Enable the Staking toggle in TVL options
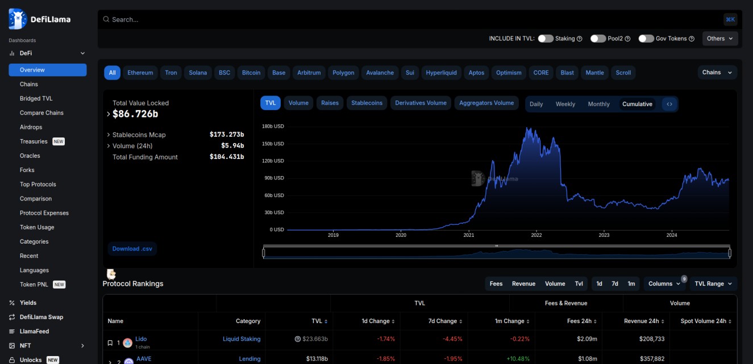Screen dimensions: 753x364 tap(546, 38)
